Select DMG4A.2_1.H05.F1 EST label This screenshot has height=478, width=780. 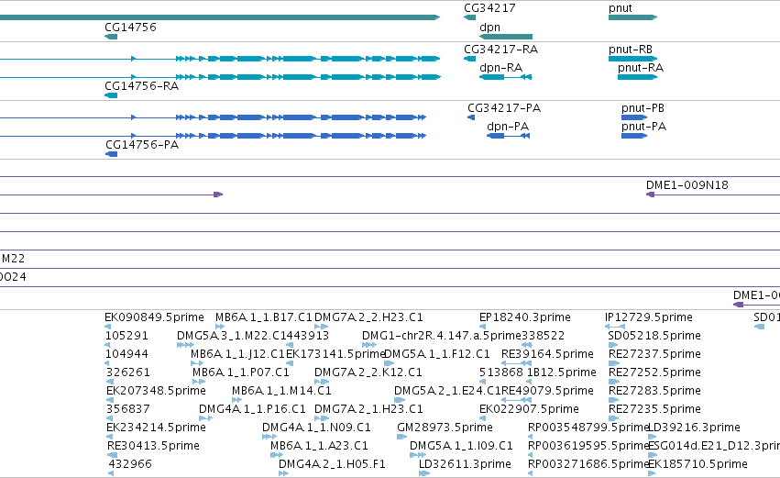pos(332,464)
